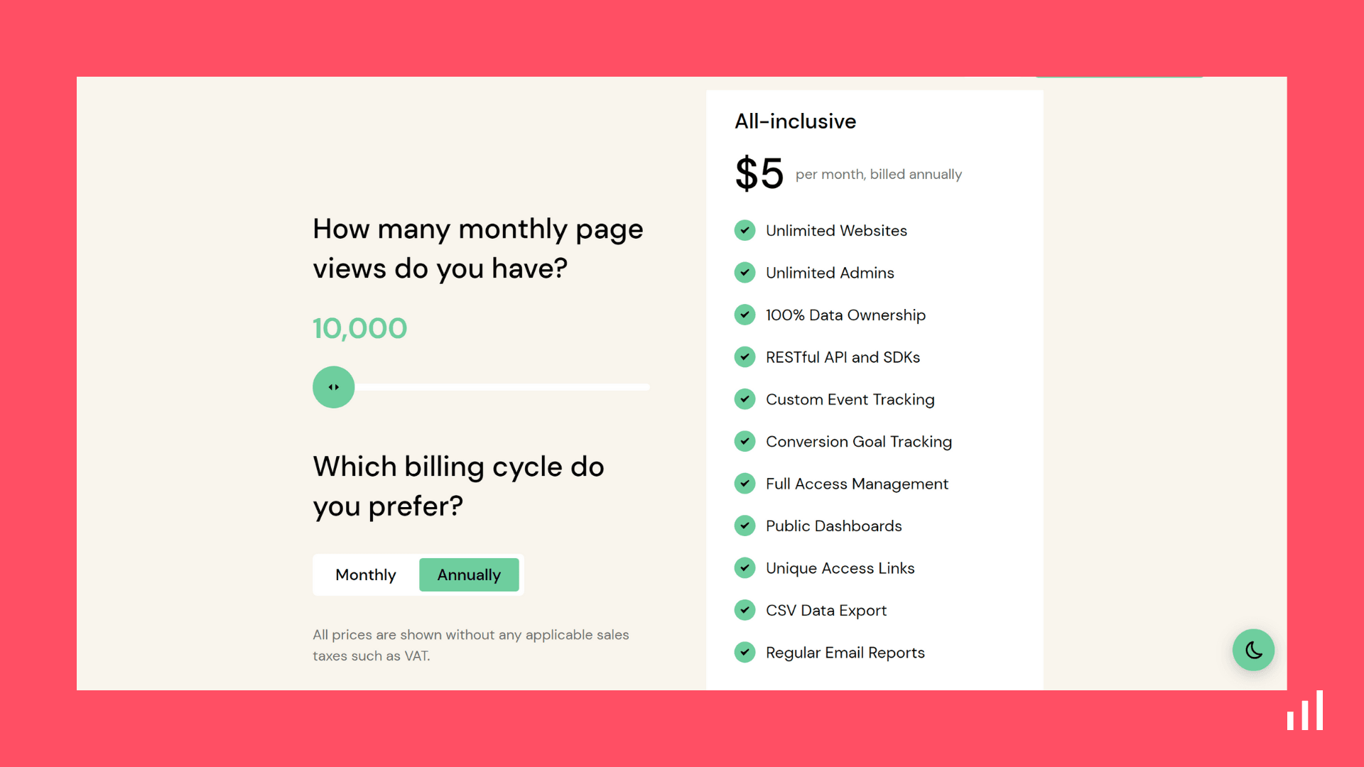1364x767 pixels.
Task: Click the CSV Data Export checkmark icon
Action: coord(745,609)
